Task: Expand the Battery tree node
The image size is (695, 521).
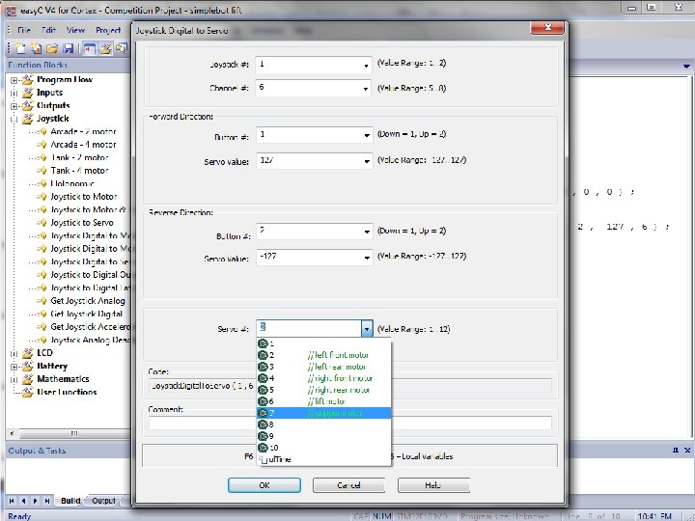Action: (14, 367)
